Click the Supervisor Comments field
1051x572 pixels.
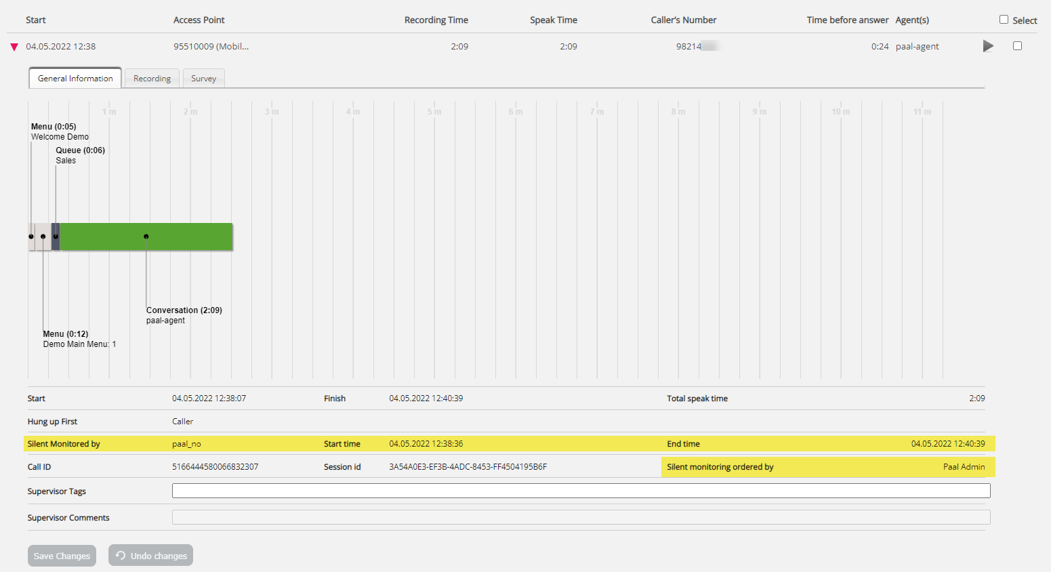tap(581, 517)
